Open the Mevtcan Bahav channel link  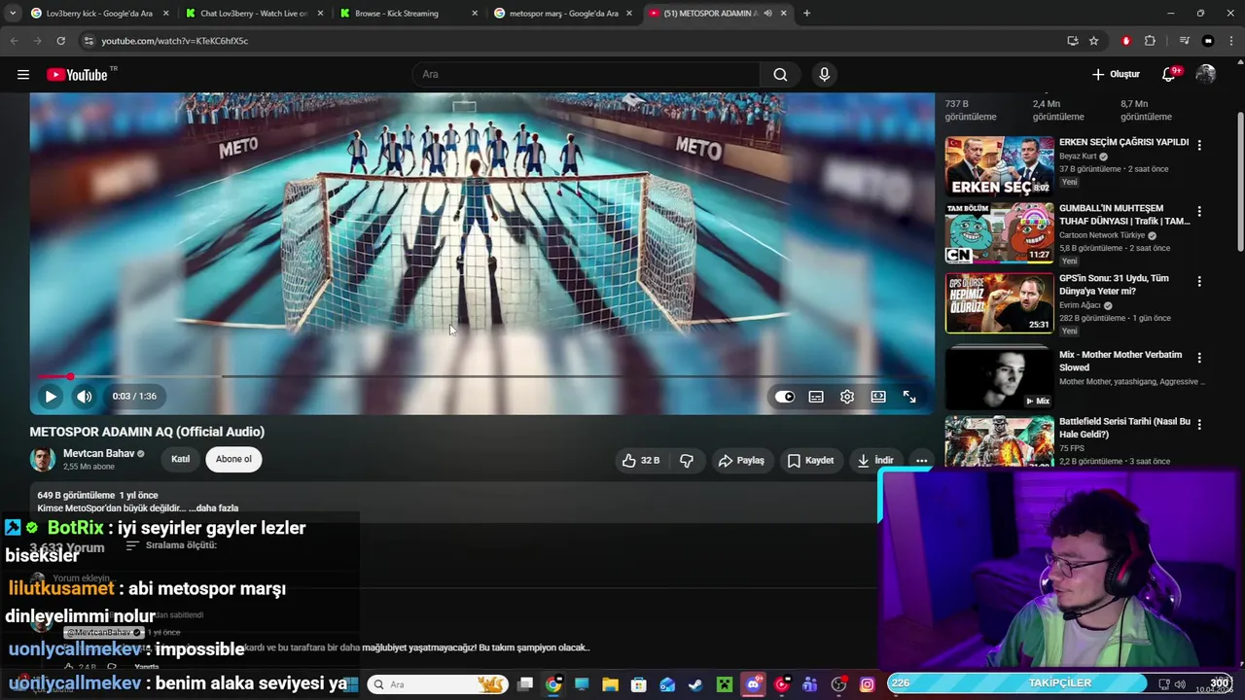pos(98,453)
